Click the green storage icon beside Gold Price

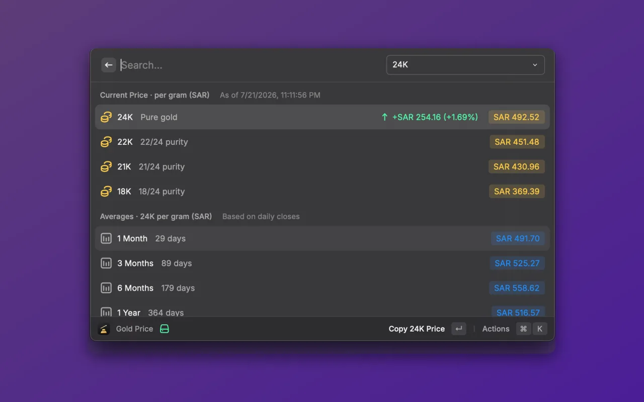click(x=165, y=329)
